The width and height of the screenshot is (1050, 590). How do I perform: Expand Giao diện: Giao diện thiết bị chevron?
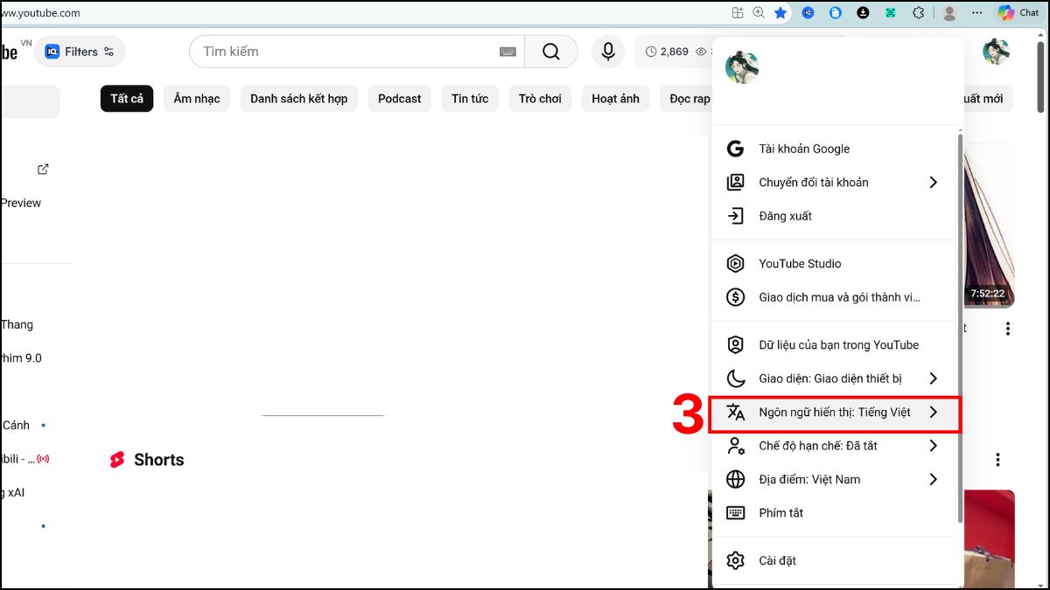(x=933, y=378)
